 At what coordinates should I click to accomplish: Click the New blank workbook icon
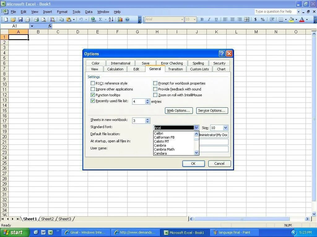tap(6, 19)
